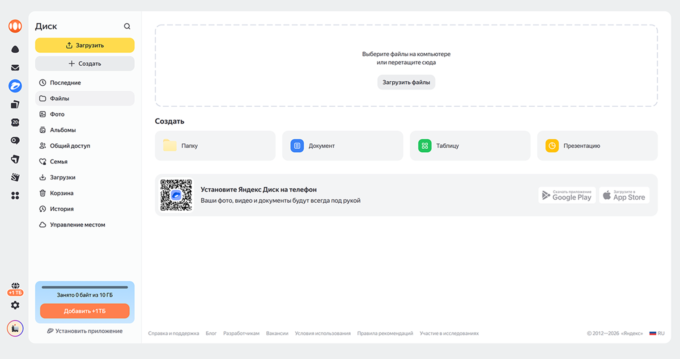Open Загрузки in sidebar
This screenshot has width=680, height=359.
pos(85,177)
